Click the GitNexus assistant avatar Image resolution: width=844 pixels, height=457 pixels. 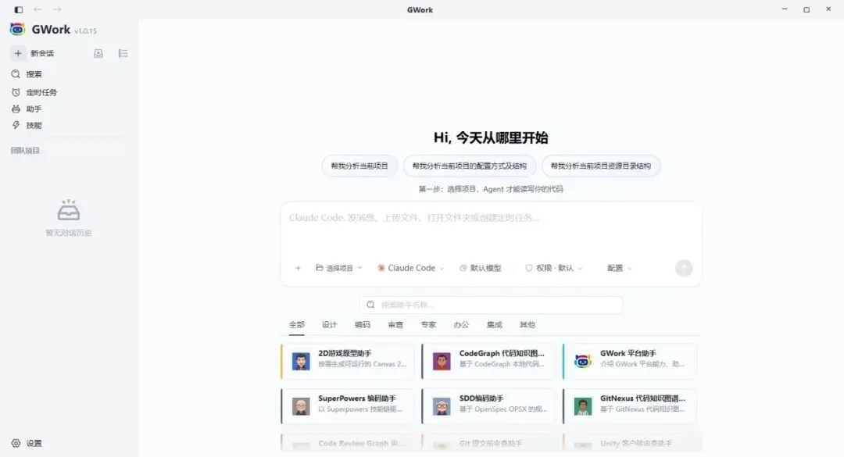(x=583, y=406)
